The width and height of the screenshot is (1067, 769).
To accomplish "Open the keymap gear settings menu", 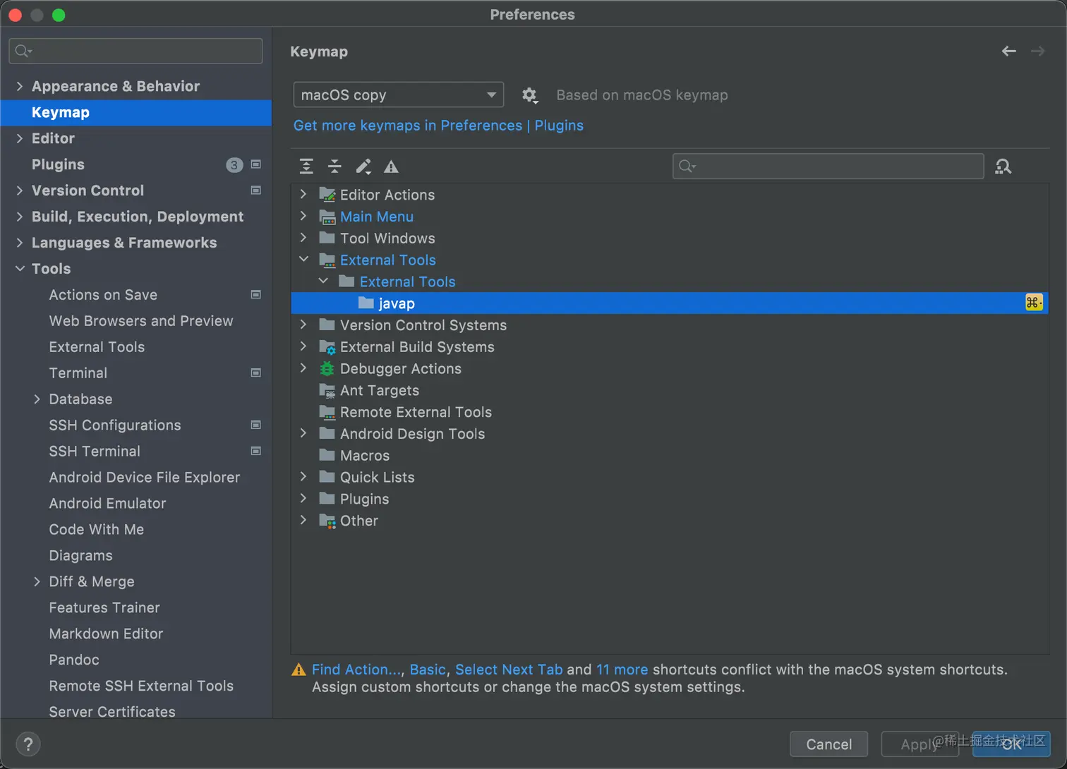I will [529, 95].
